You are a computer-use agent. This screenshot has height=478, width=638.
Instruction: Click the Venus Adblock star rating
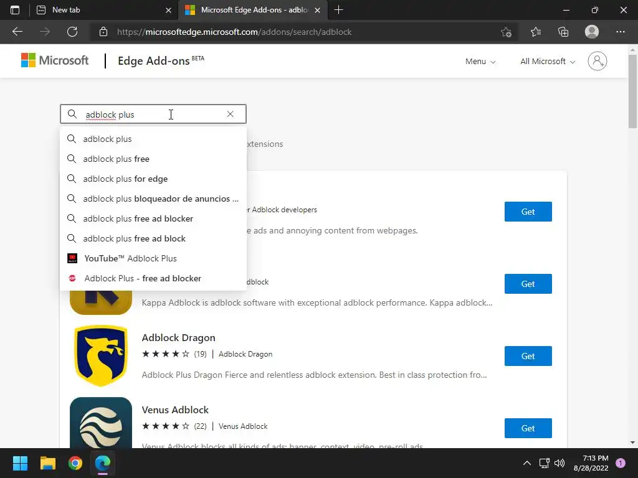click(166, 426)
